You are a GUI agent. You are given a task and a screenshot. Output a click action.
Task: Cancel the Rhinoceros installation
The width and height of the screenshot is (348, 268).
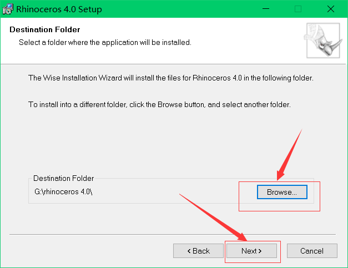tap(312, 251)
